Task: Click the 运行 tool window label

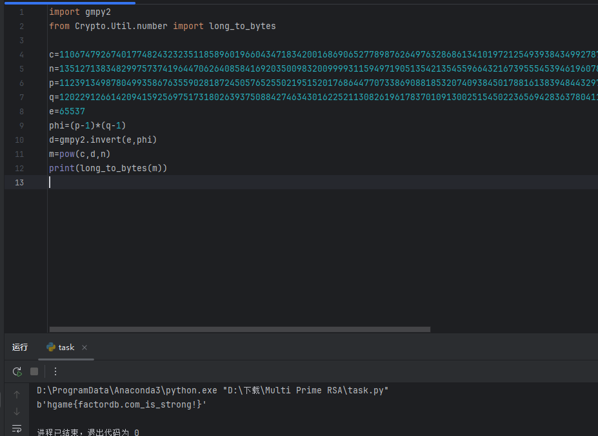Action: [x=20, y=347]
